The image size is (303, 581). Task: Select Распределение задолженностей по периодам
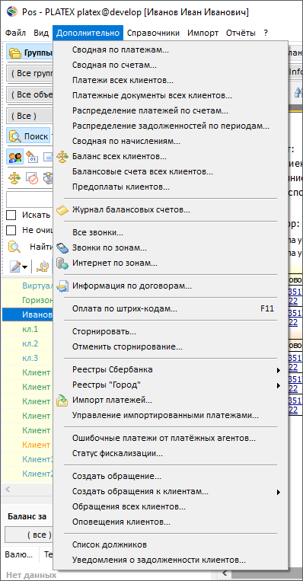pyautogui.click(x=171, y=126)
